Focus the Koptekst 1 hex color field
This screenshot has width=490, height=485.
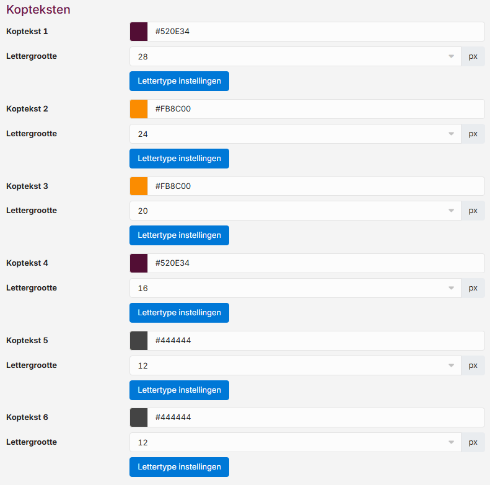point(316,32)
